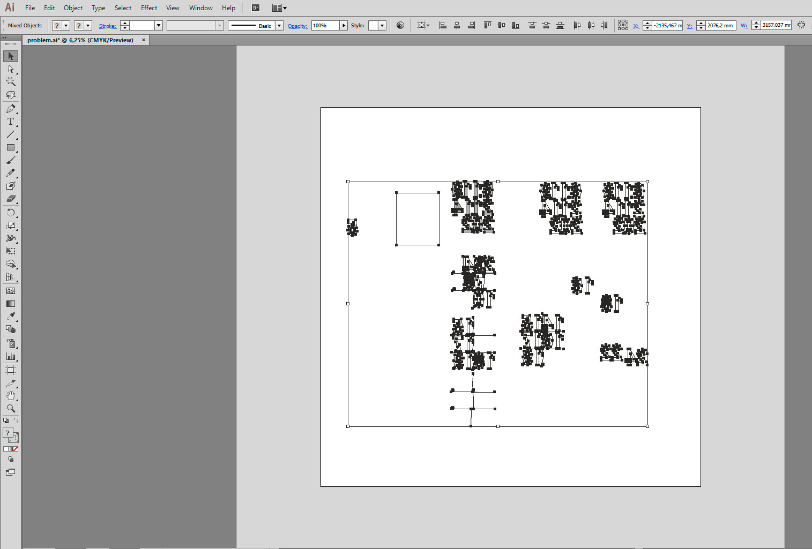Click horizontal align left icon
Image resolution: width=812 pixels, height=549 pixels.
click(443, 25)
